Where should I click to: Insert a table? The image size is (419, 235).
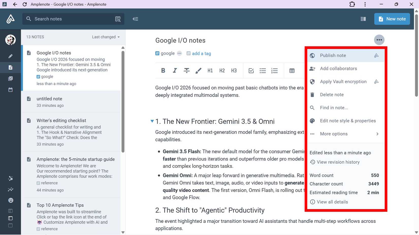pos(292,71)
